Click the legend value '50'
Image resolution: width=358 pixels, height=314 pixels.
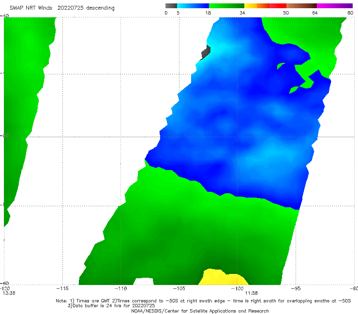pyautogui.click(x=286, y=13)
